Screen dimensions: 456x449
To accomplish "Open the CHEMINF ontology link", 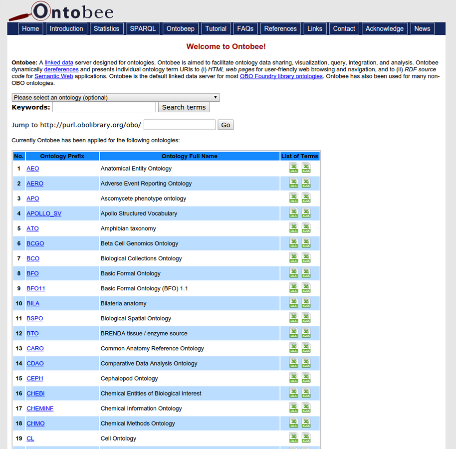I will point(40,408).
